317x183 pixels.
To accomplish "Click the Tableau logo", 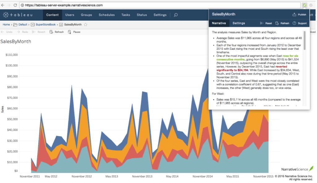I will [18, 15].
